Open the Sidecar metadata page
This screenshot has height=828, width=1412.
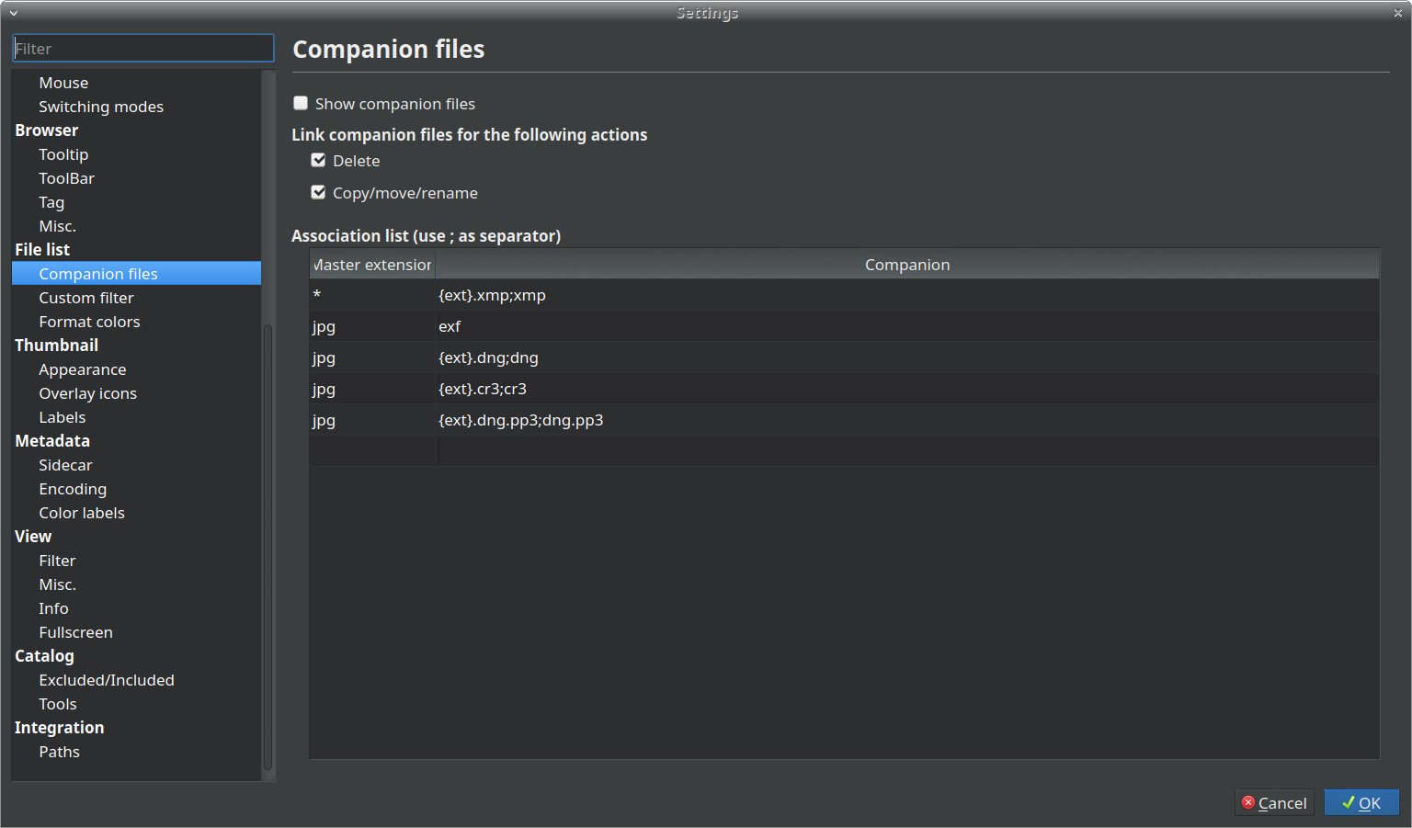[65, 465]
